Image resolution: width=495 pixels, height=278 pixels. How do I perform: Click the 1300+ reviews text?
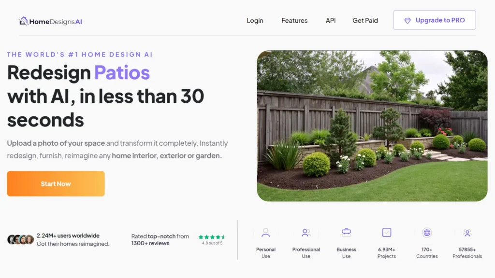click(150, 243)
